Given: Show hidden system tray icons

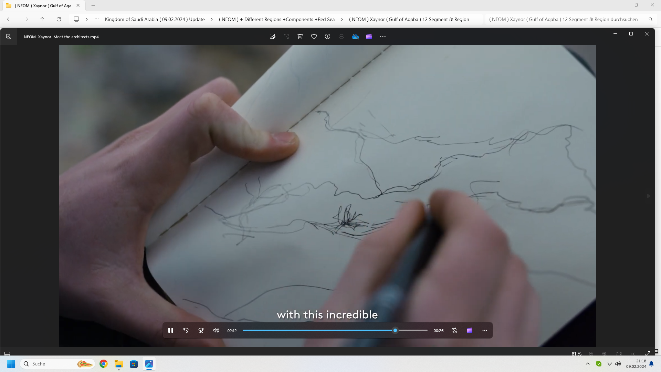Looking at the screenshot, I should pos(588,364).
